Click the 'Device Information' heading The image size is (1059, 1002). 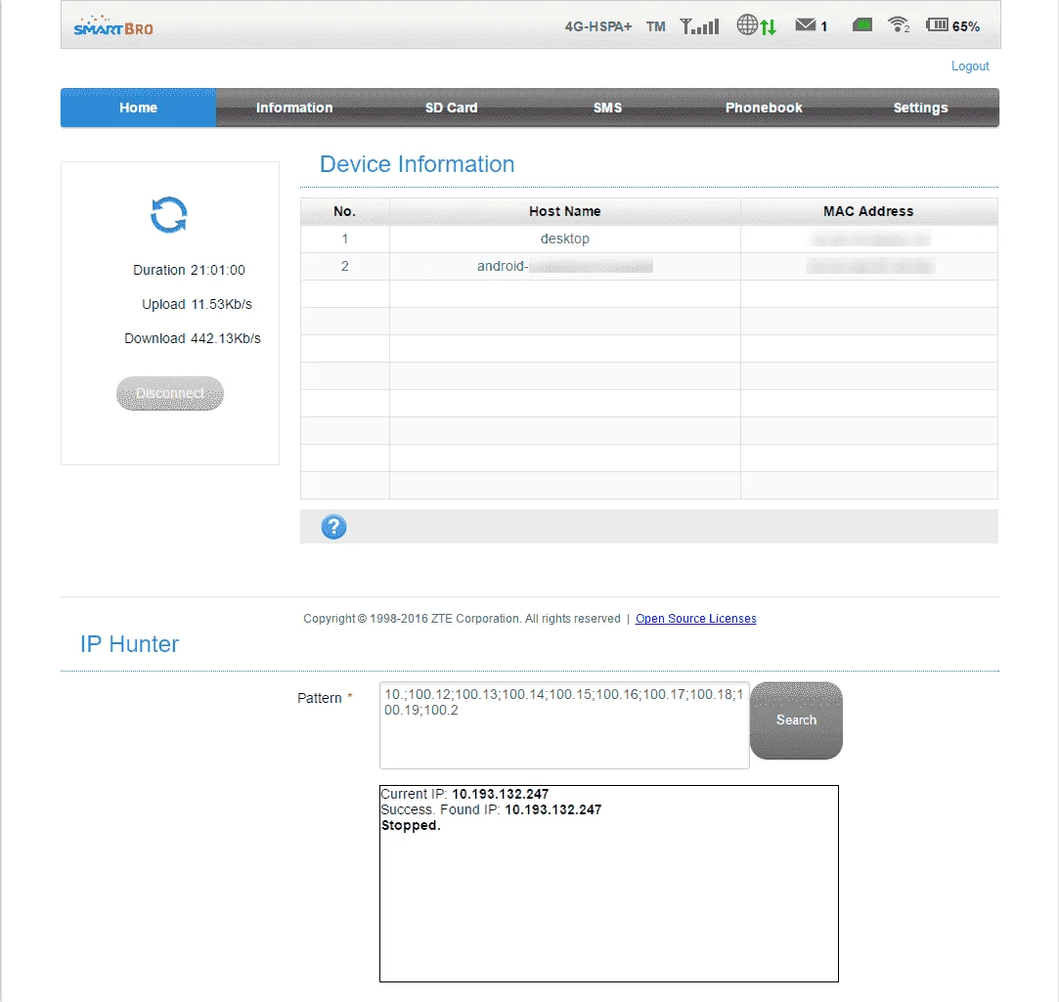point(417,164)
